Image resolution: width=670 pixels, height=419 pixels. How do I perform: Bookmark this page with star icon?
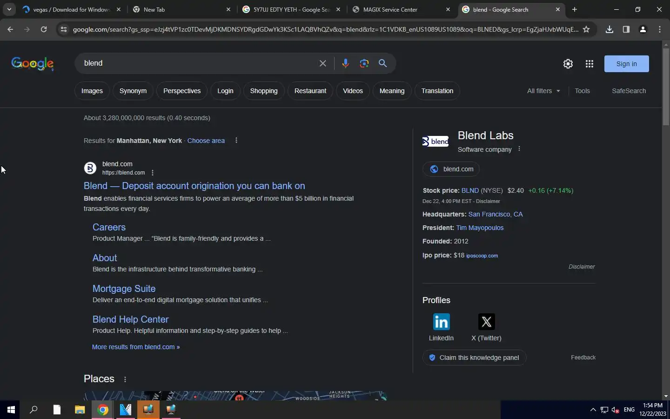pyautogui.click(x=586, y=29)
